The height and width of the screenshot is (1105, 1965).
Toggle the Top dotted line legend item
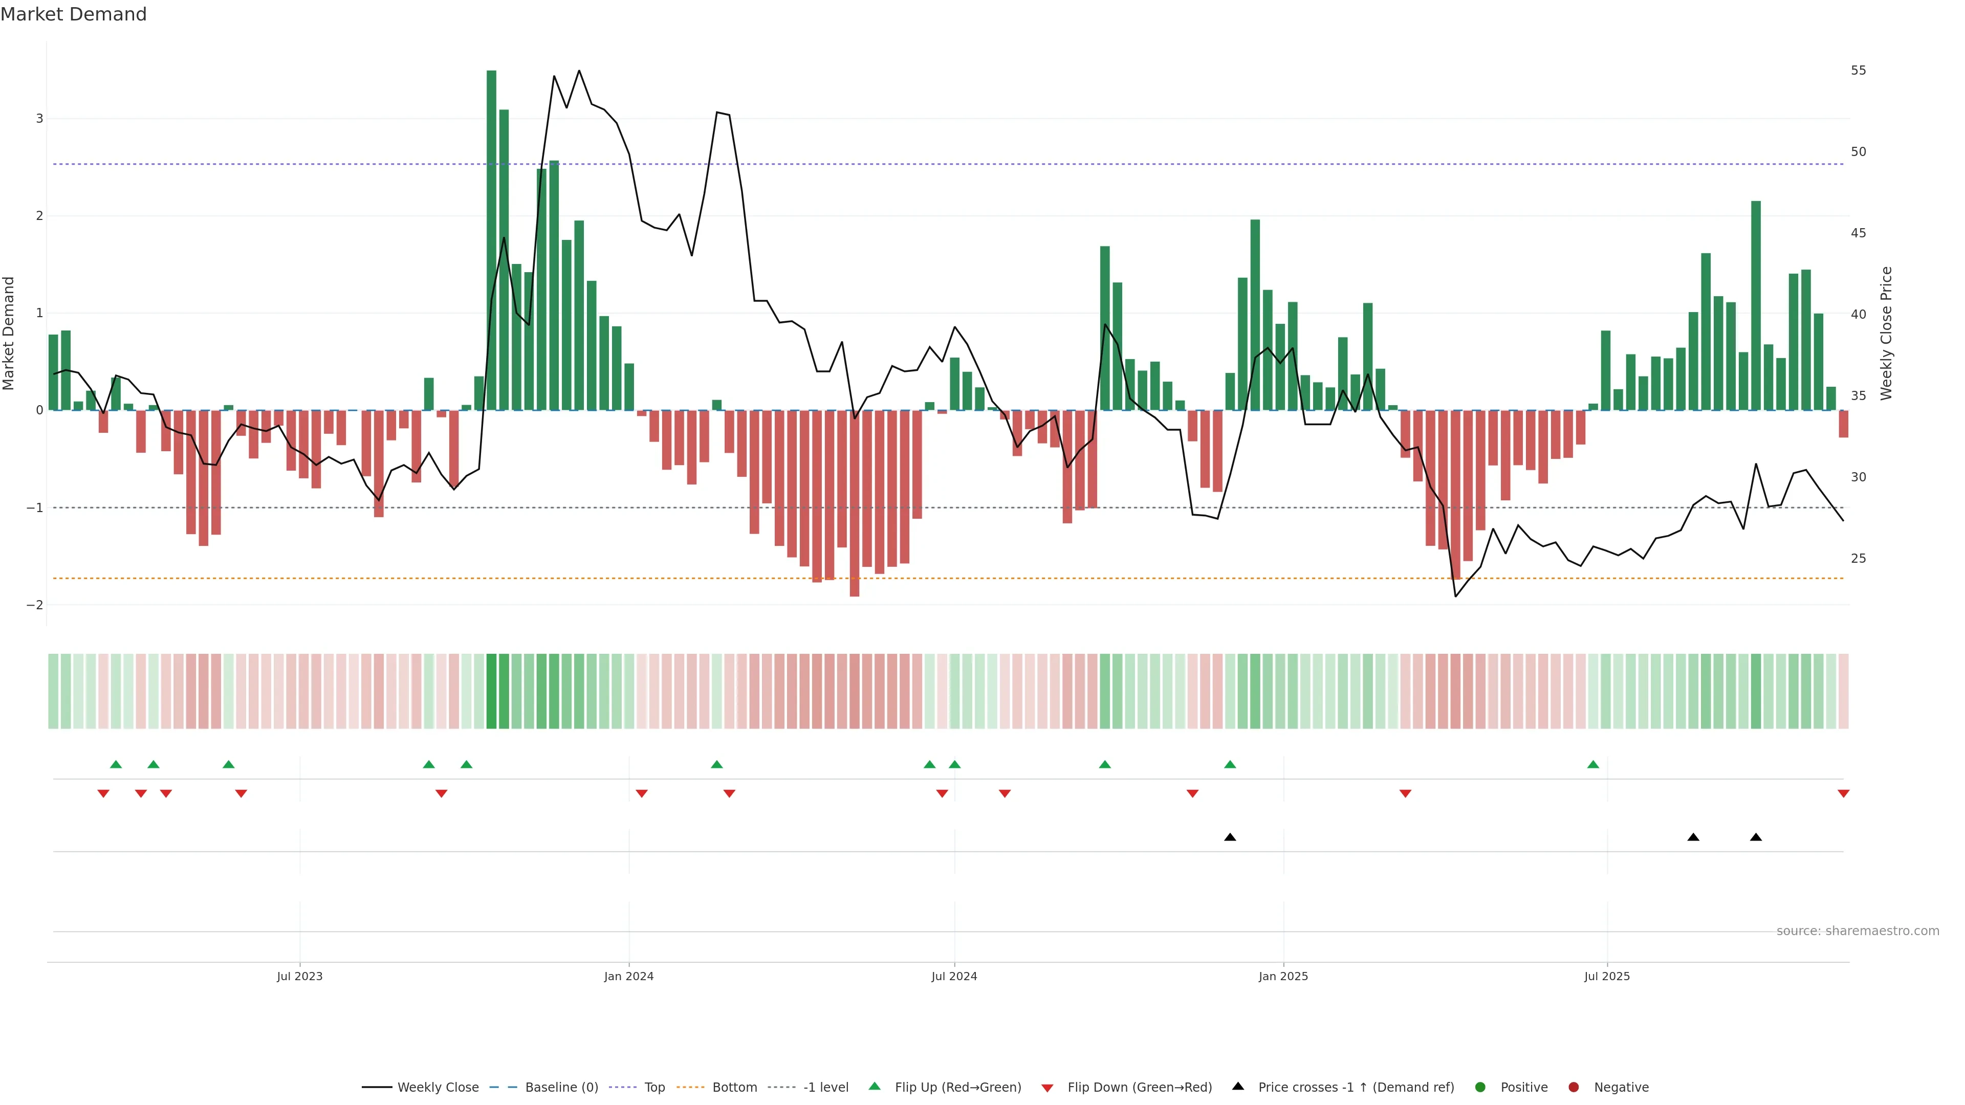[654, 1088]
